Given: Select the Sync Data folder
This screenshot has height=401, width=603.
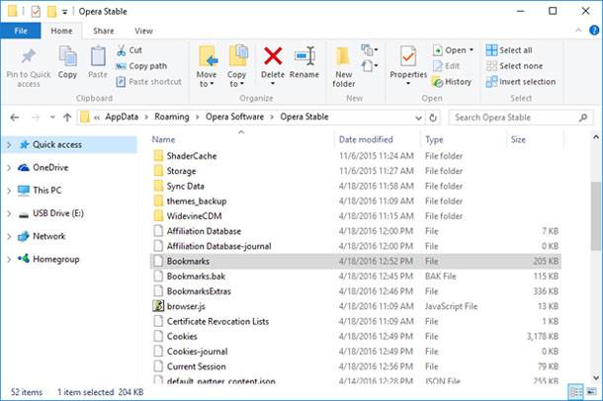Looking at the screenshot, I should click(355, 186).
